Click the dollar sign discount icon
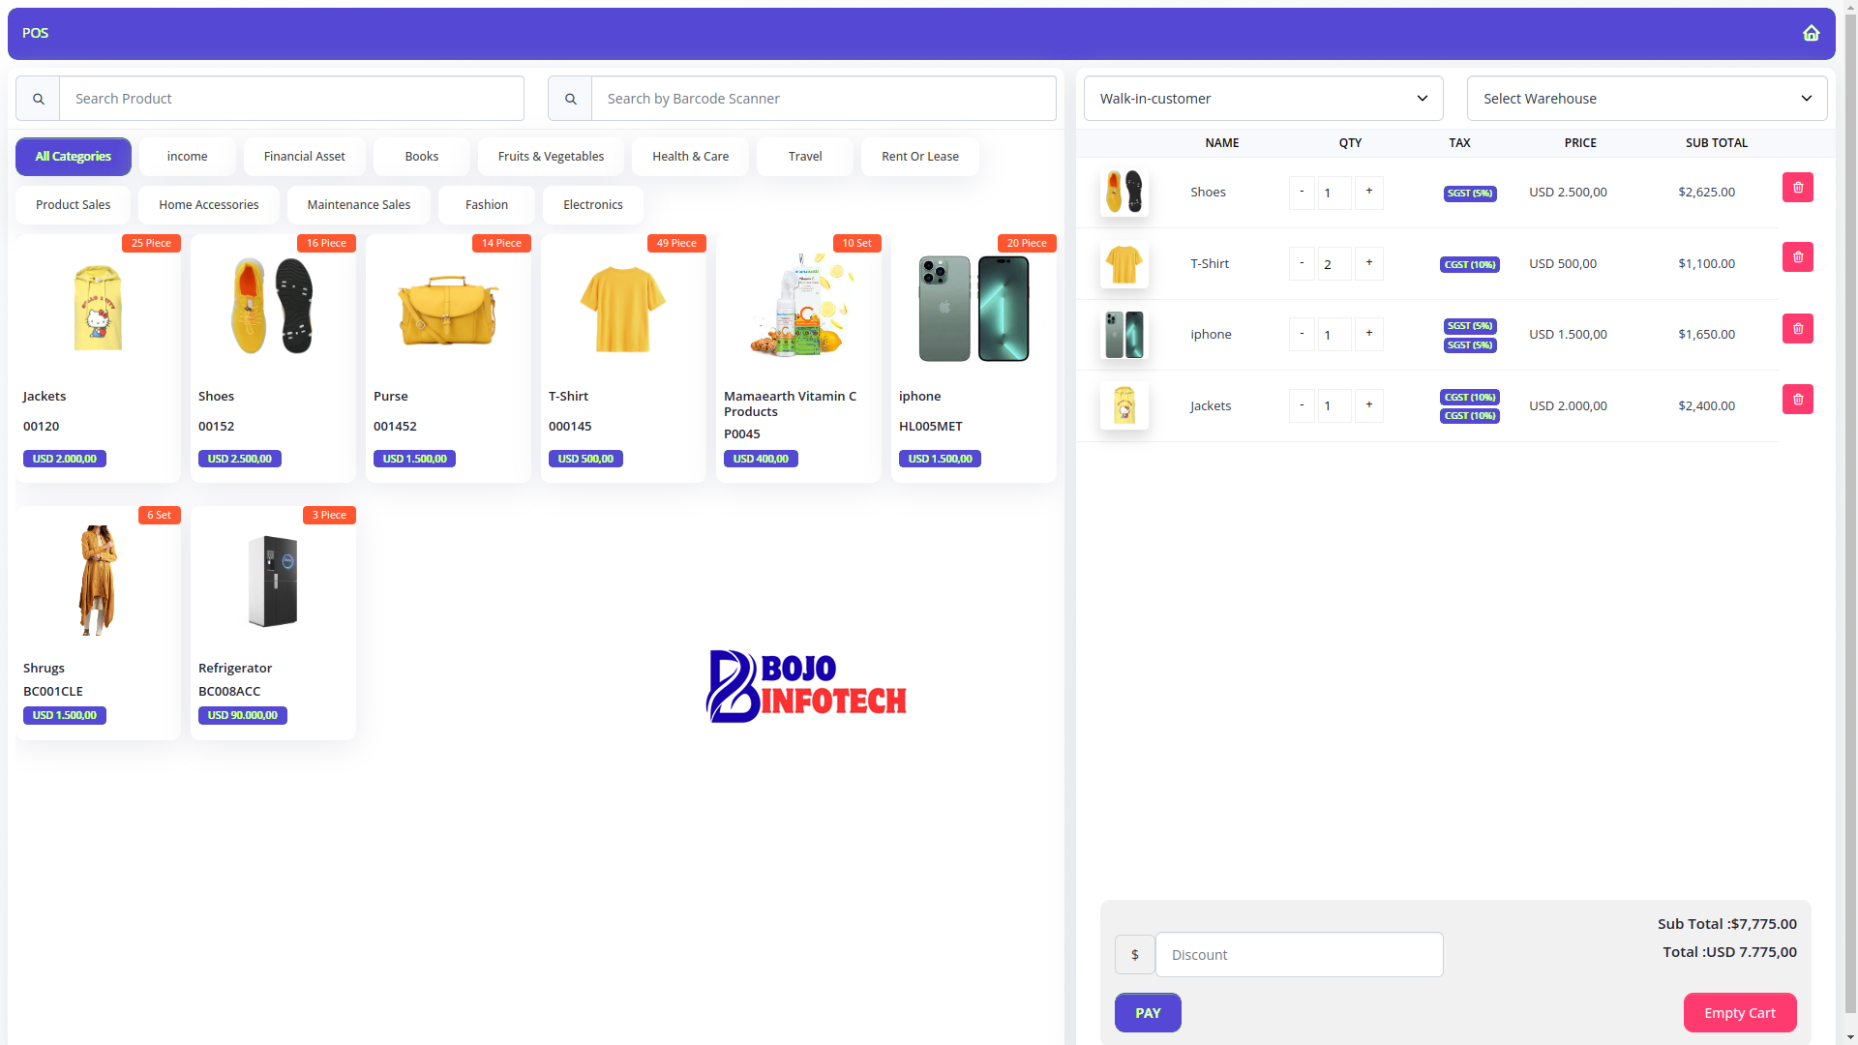The height and width of the screenshot is (1045, 1858). pos(1134,955)
